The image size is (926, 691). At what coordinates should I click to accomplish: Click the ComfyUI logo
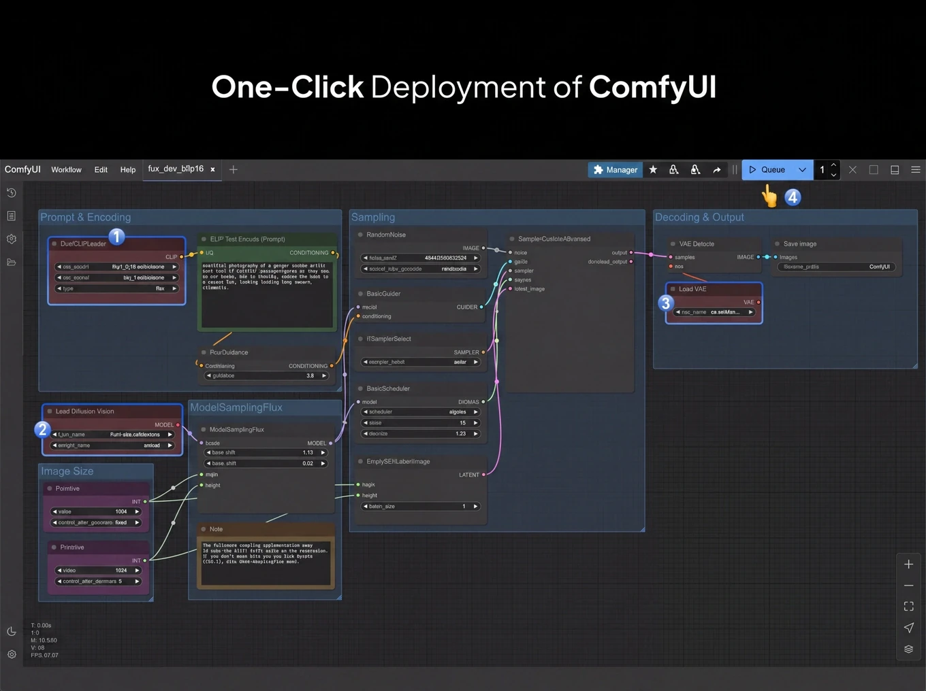click(22, 169)
